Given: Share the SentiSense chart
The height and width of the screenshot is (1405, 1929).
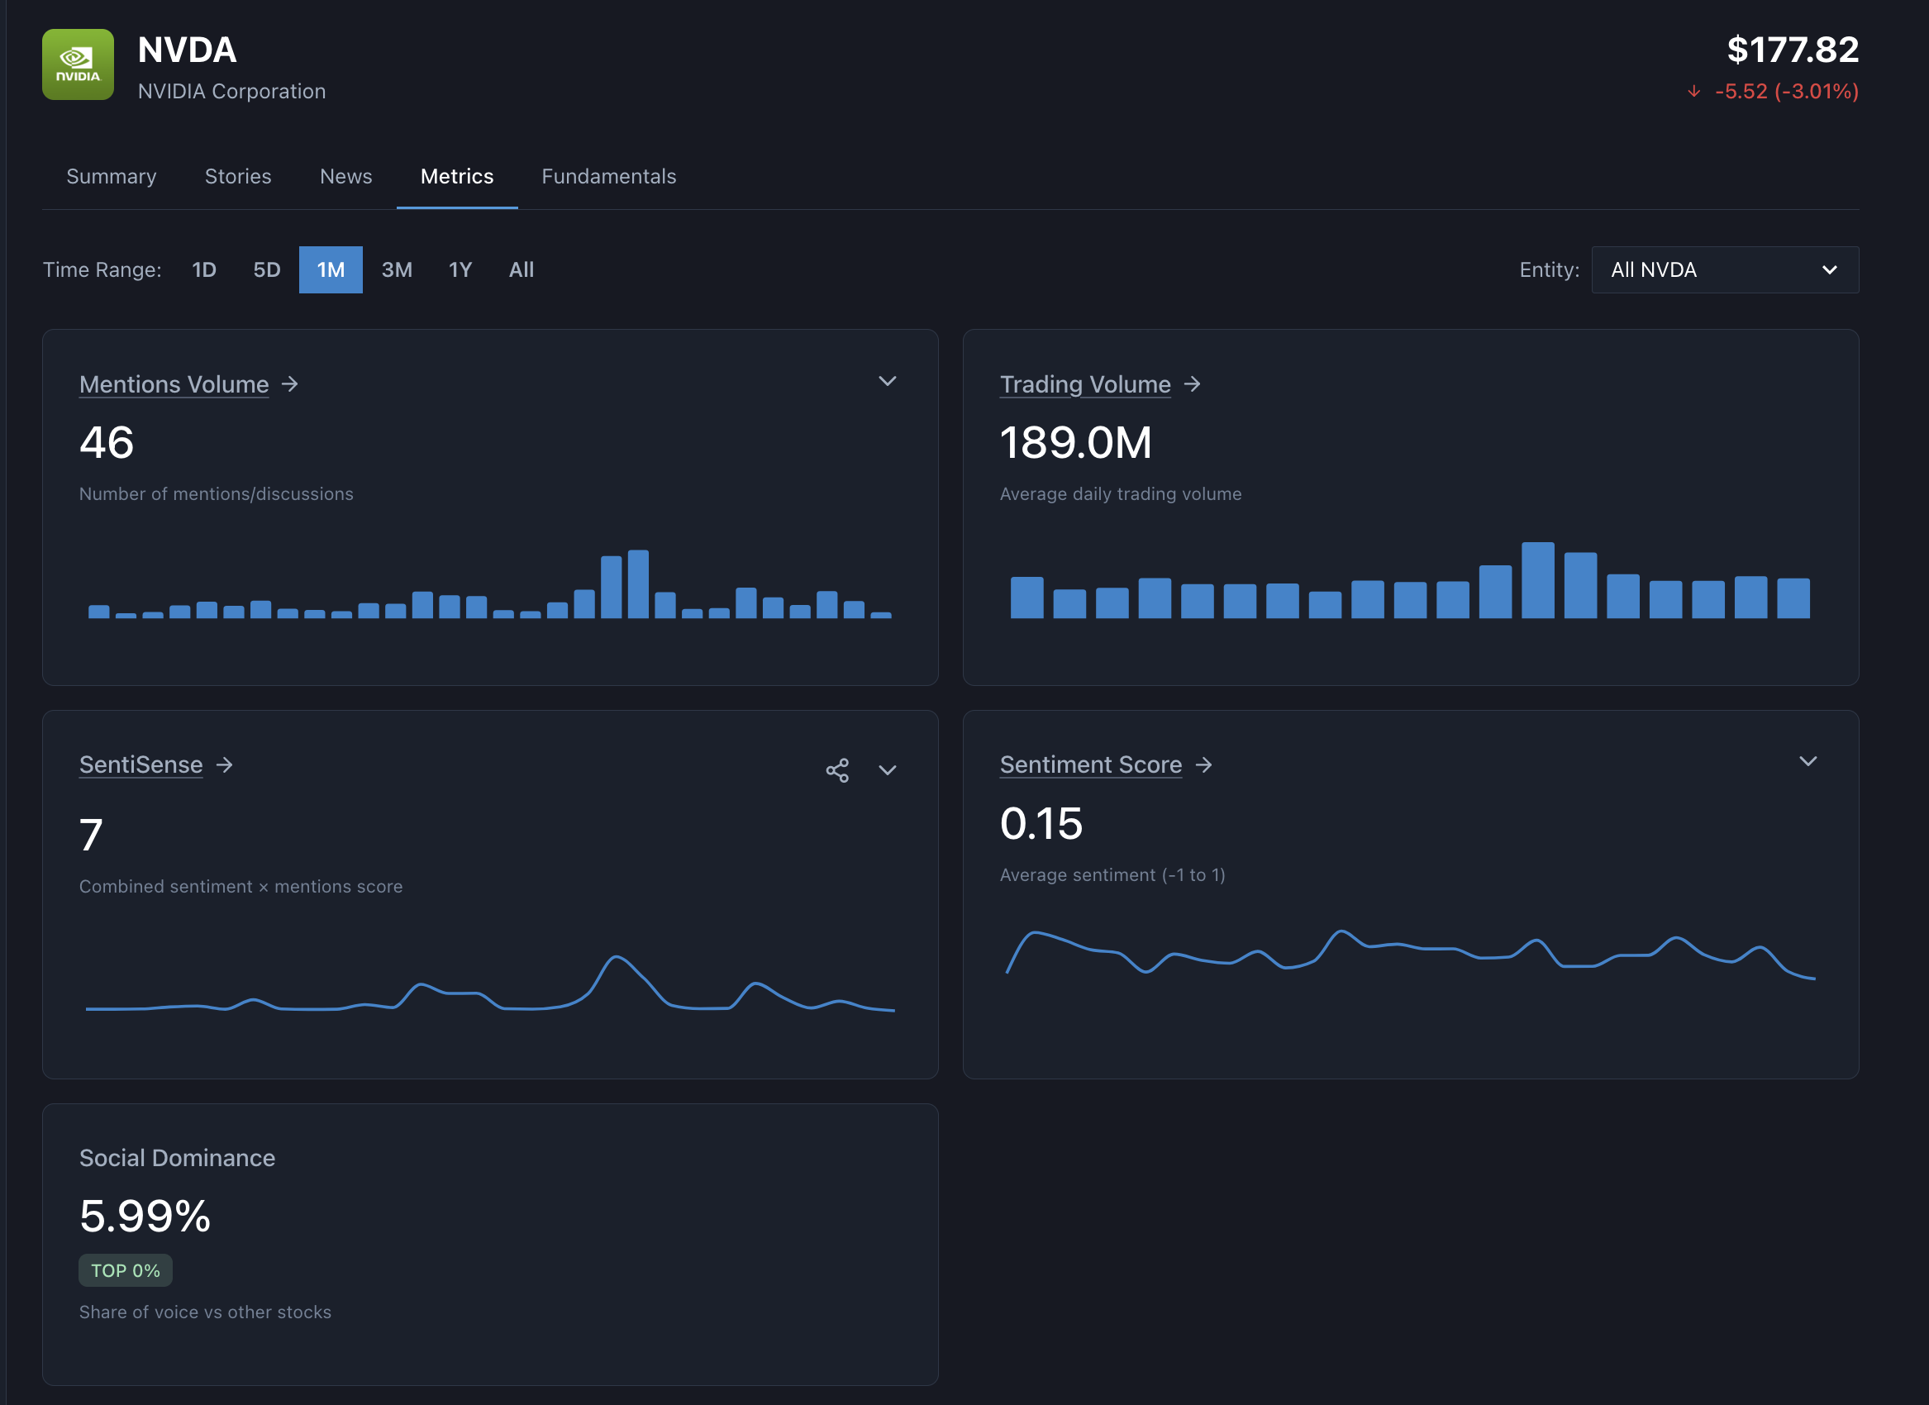Looking at the screenshot, I should 838,769.
